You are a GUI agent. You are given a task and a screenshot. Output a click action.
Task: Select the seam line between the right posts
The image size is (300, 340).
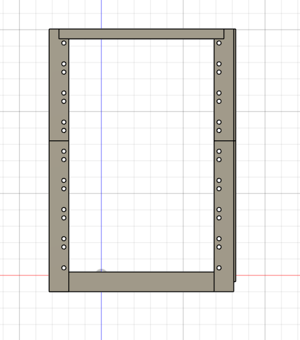pyautogui.click(x=225, y=141)
